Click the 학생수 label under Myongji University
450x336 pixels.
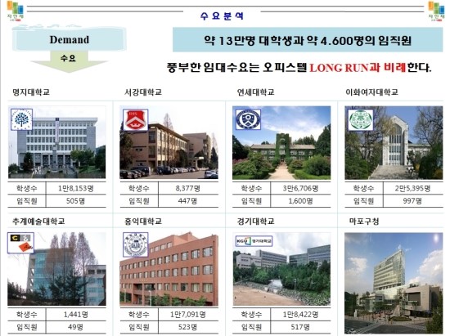pyautogui.click(x=27, y=188)
